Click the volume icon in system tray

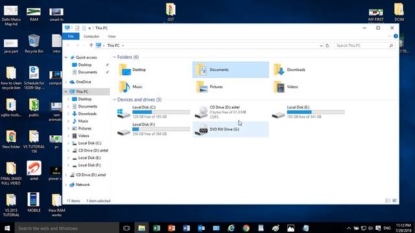coord(370,228)
